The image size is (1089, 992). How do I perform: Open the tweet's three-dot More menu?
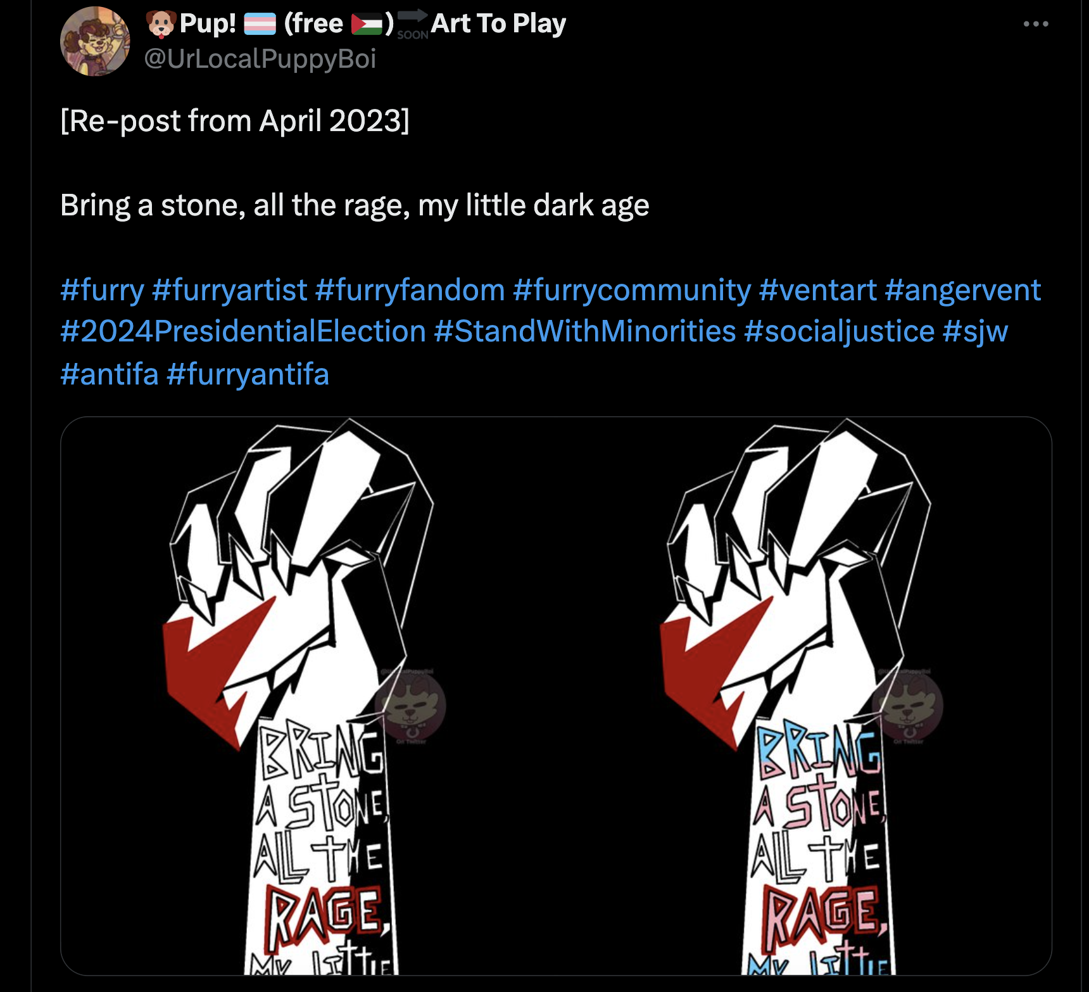1036,24
